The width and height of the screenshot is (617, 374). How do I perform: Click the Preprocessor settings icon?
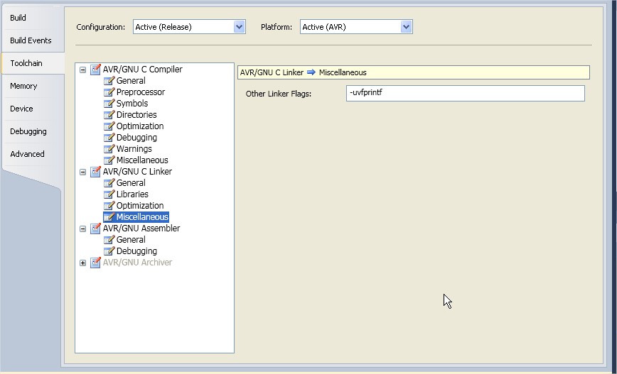coord(109,92)
